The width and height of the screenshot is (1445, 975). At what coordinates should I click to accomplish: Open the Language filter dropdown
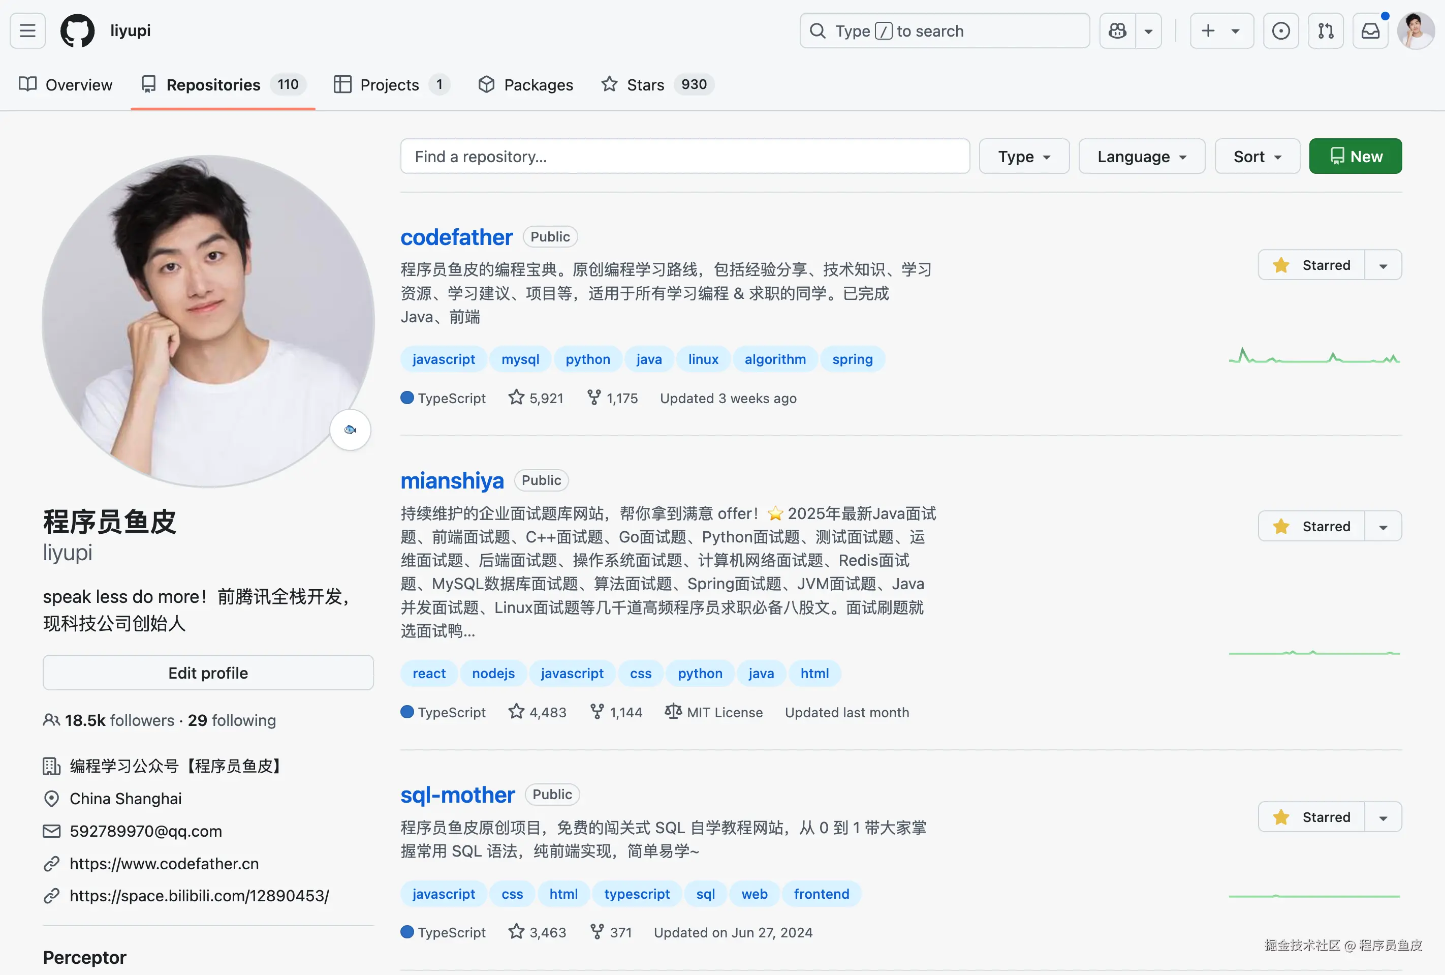coord(1141,157)
